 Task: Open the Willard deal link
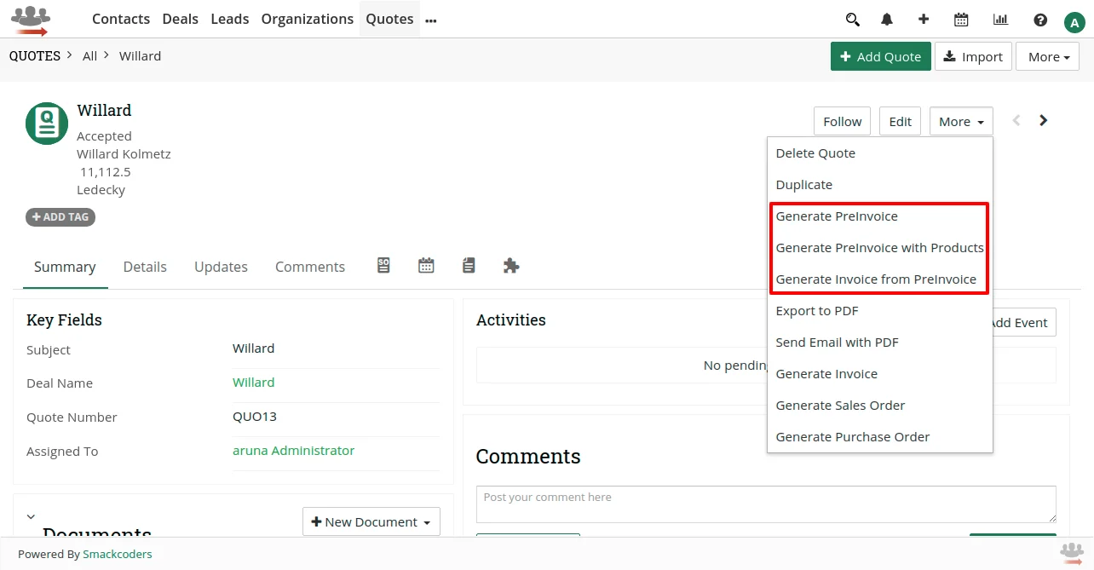coord(253,382)
